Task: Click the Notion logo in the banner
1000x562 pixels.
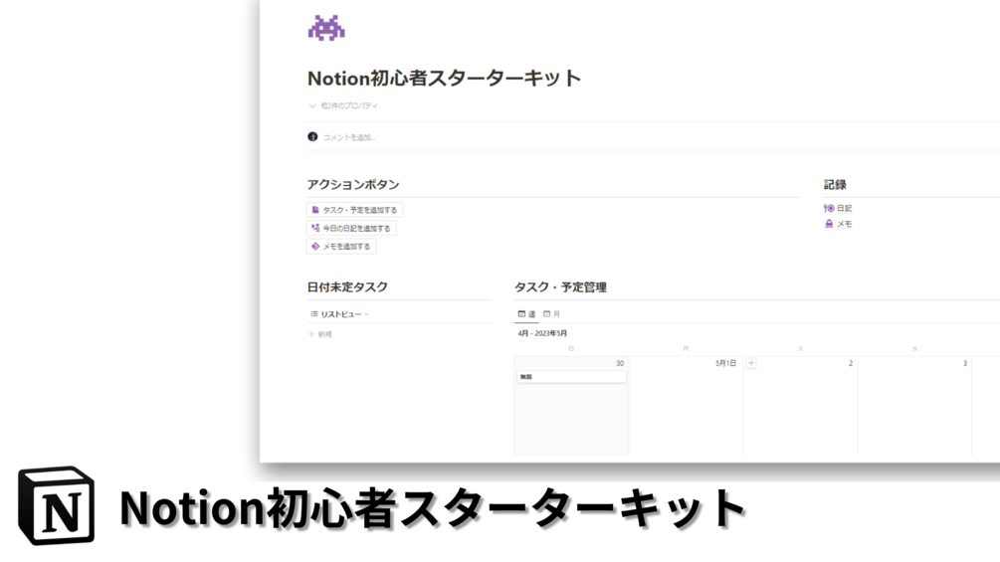Action: click(x=56, y=506)
